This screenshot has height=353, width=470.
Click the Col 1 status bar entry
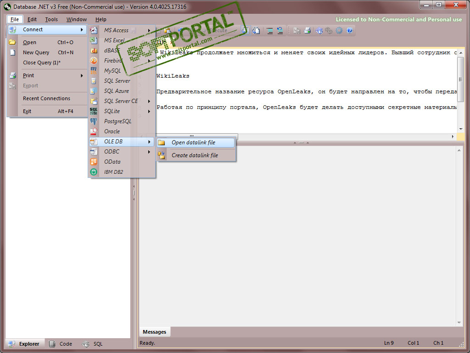click(x=414, y=343)
